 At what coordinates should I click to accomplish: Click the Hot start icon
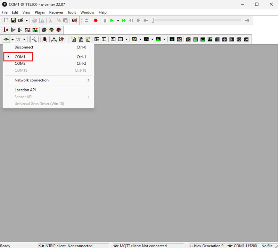pos(6,30)
